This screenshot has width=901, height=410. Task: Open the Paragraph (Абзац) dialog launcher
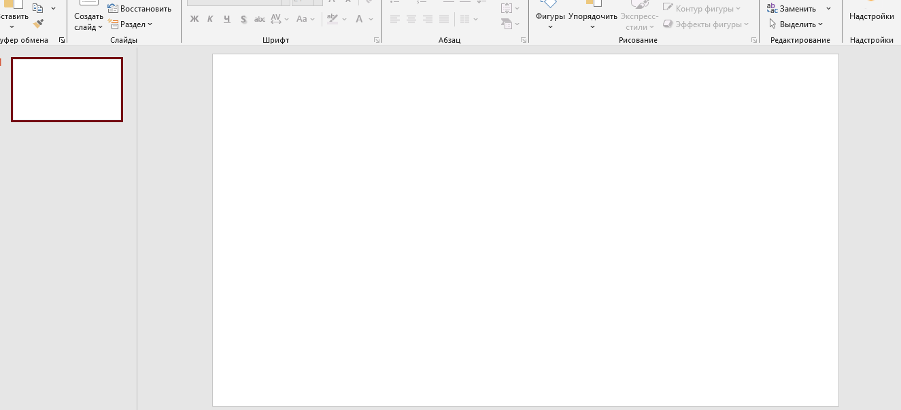pyautogui.click(x=523, y=41)
